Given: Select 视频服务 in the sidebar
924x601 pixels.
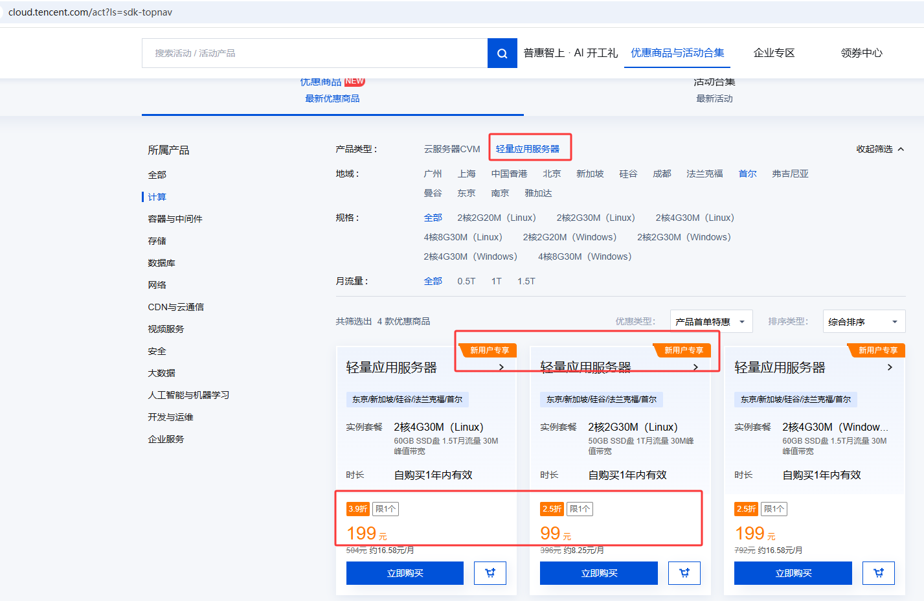Looking at the screenshot, I should (166, 329).
